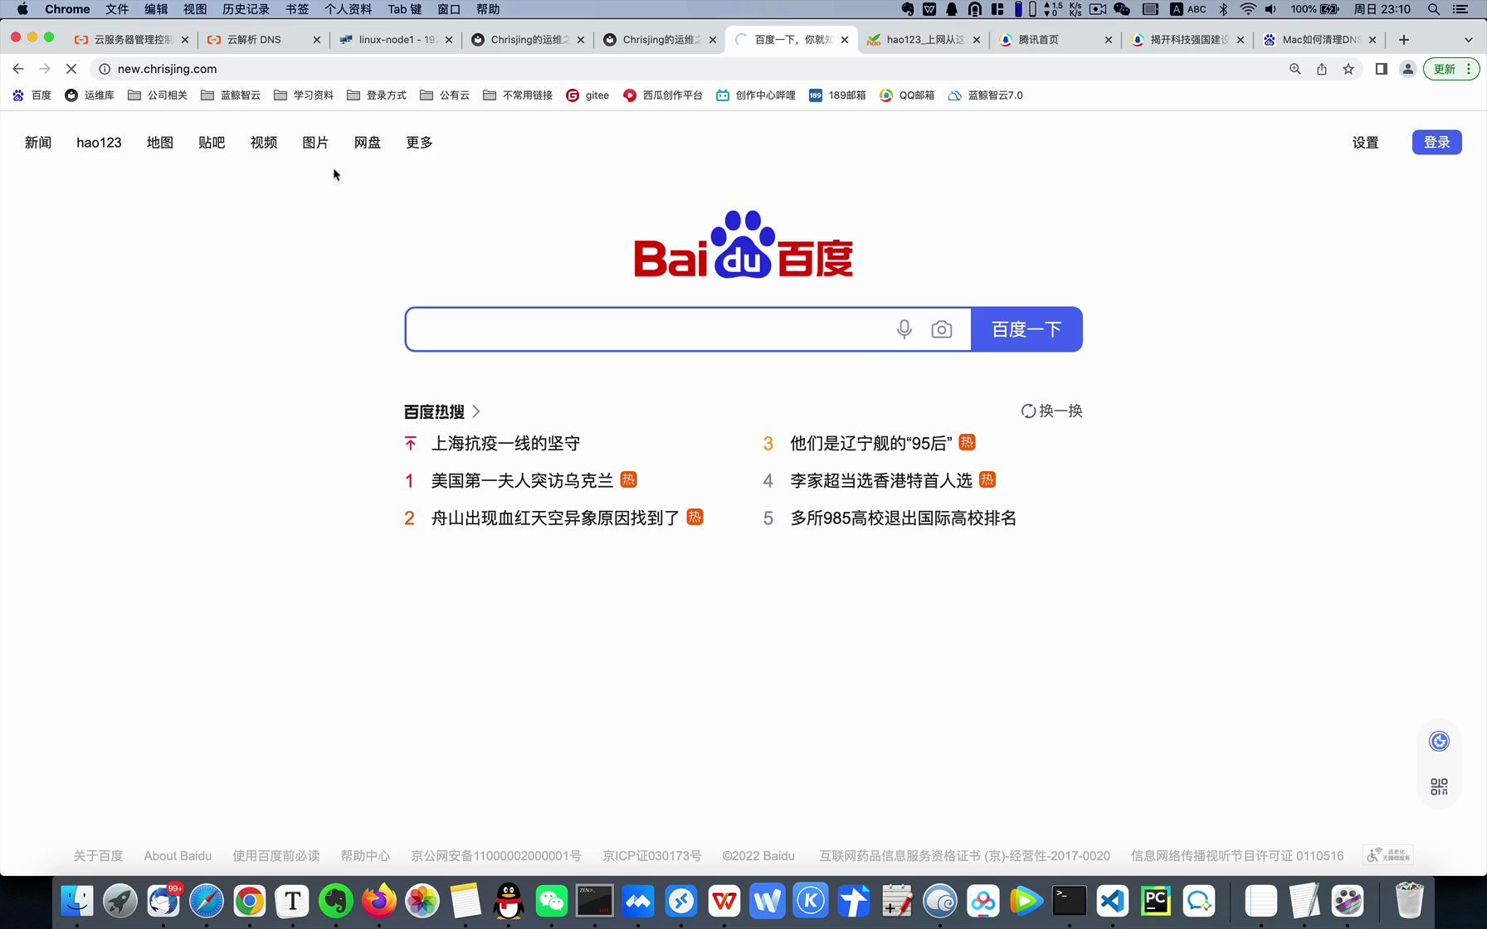Open the 189邮箱 bookmark
This screenshot has width=1487, height=929.
click(x=837, y=95)
